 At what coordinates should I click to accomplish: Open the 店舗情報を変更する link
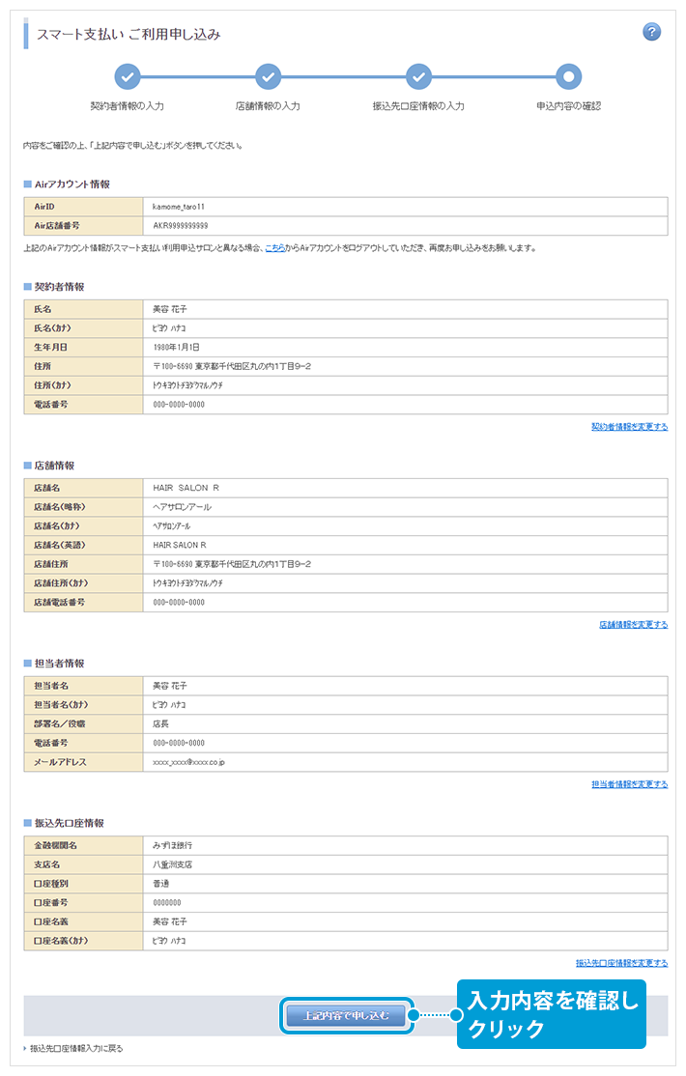pos(633,625)
